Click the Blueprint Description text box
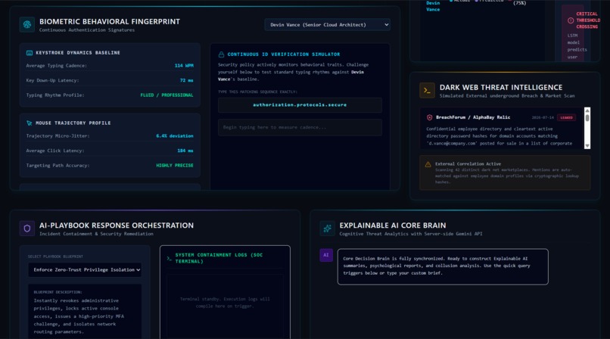This screenshot has height=339, width=610. click(x=85, y=312)
